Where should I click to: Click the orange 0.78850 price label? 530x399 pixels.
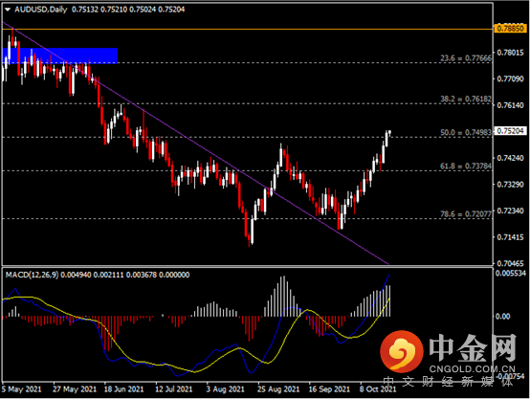pyautogui.click(x=510, y=29)
